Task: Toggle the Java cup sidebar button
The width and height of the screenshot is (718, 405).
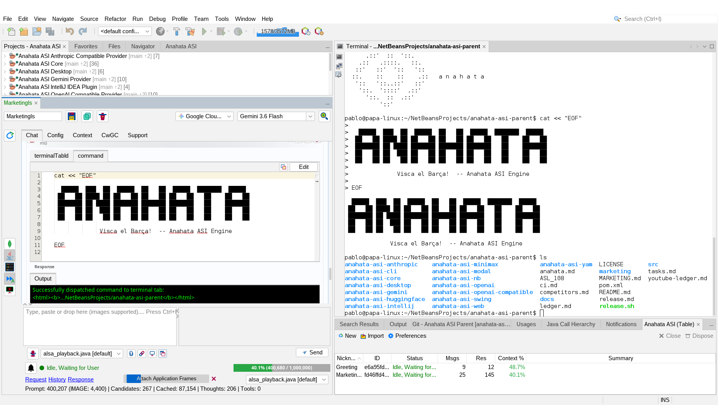Action: pos(10,255)
